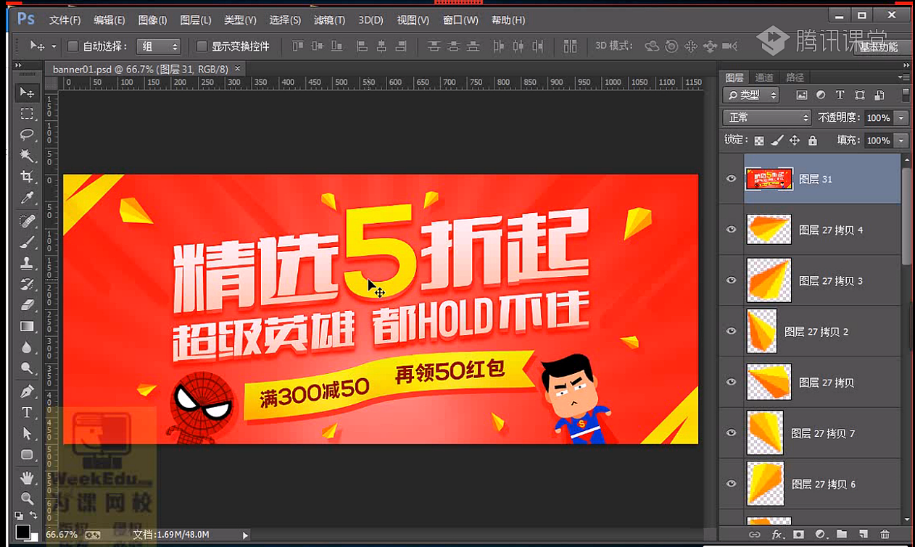Click the 66.67% zoom field
Image resolution: width=915 pixels, height=547 pixels.
(62, 535)
